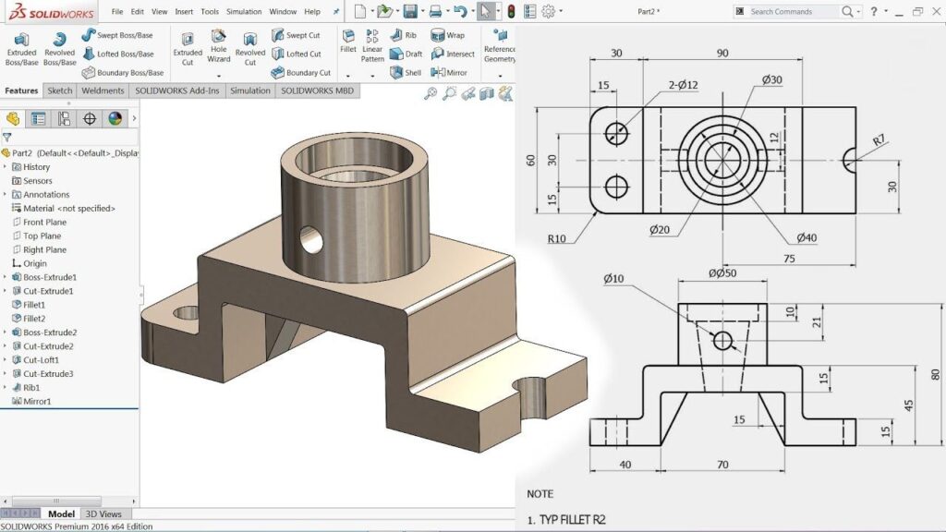The image size is (946, 532).
Task: Switch to the Sketch tab
Action: click(x=60, y=91)
